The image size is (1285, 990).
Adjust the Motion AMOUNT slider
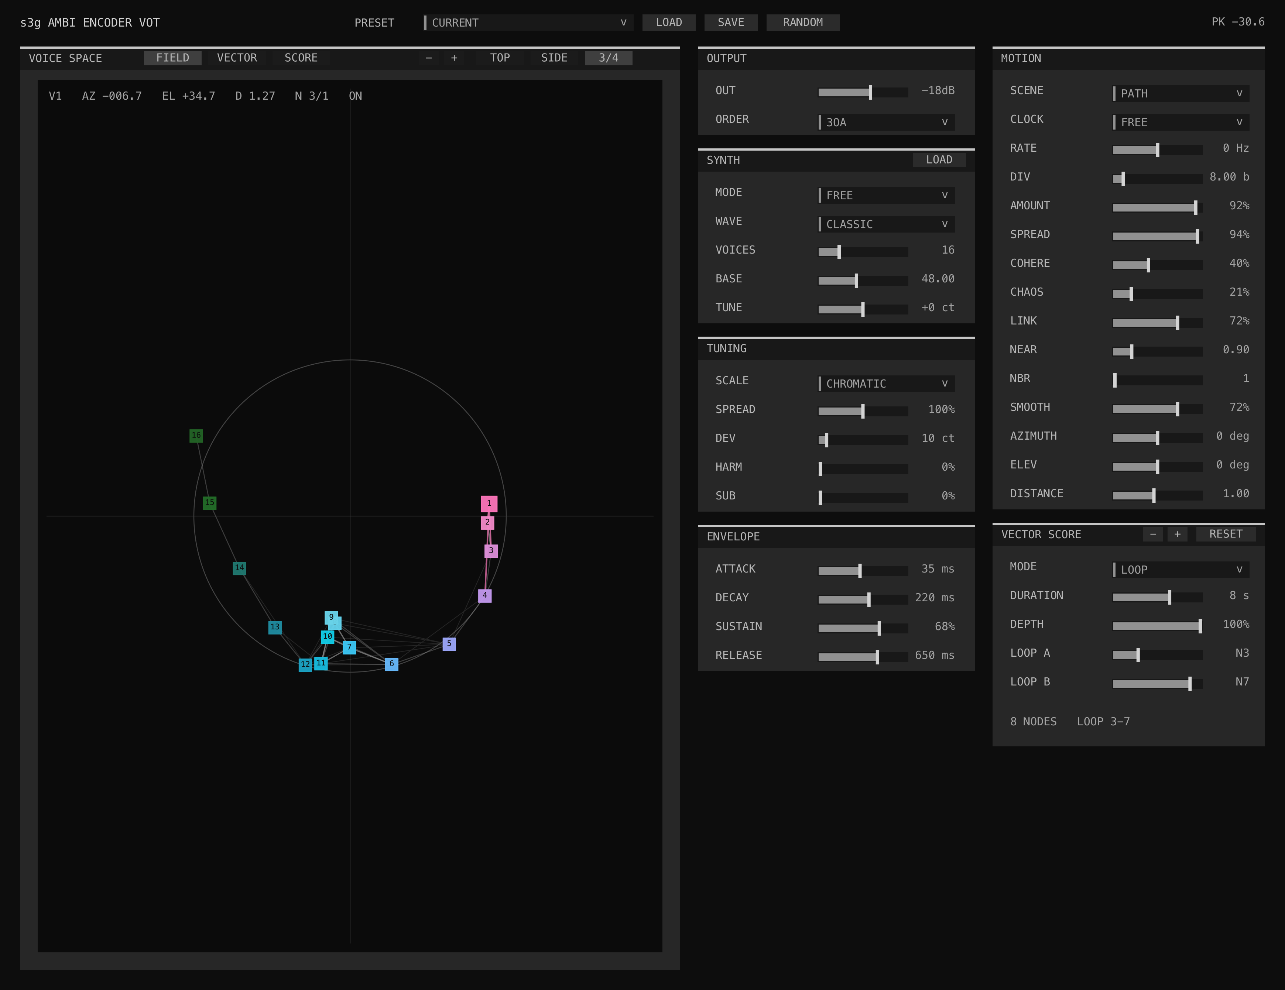click(x=1158, y=207)
